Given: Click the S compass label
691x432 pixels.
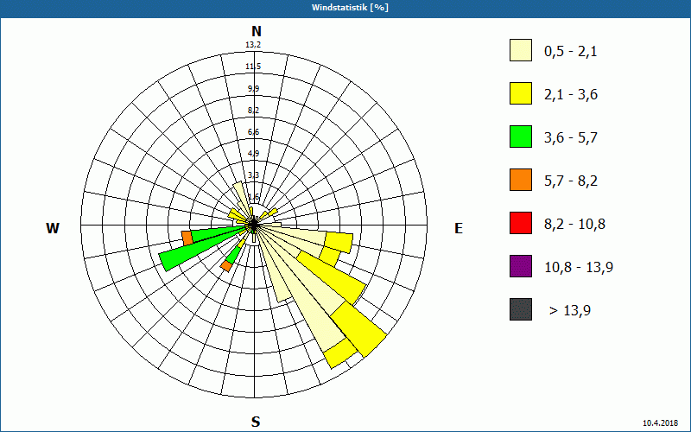Looking at the screenshot, I should (x=256, y=422).
